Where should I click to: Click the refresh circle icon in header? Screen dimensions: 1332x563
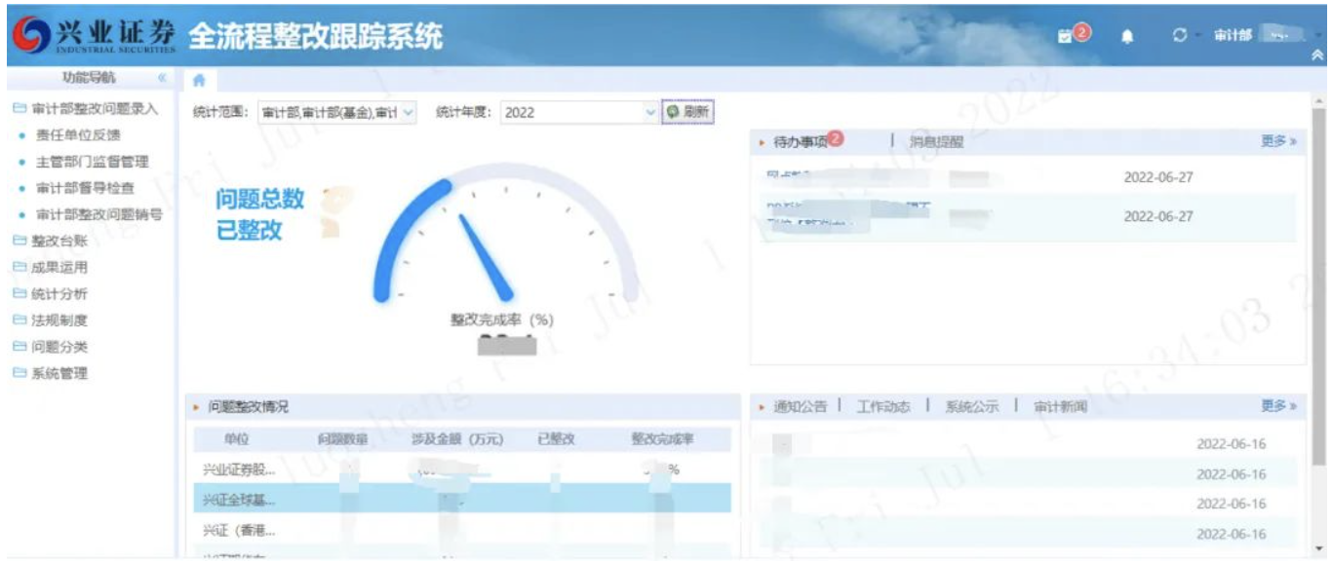1180,36
